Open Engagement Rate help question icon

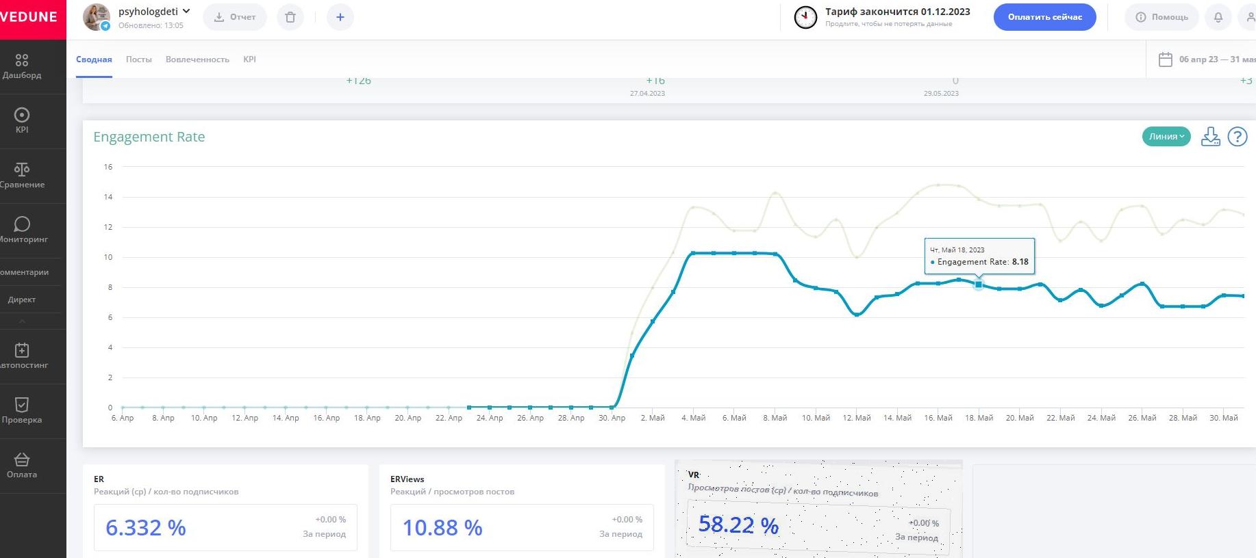1238,137
